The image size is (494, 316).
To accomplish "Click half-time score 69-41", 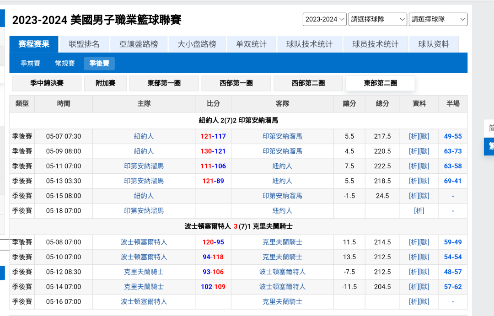I will coord(453,181).
